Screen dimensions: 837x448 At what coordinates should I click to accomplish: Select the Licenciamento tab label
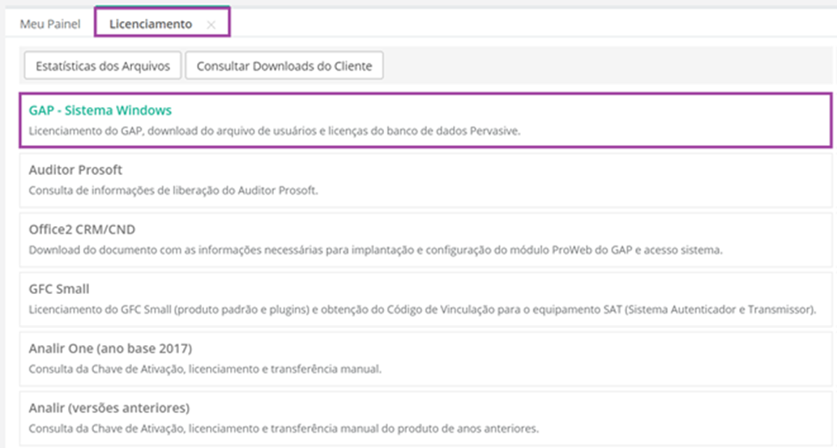point(151,24)
